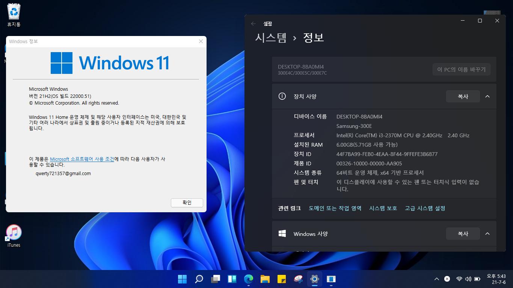Open 시스템 보호 link

click(x=383, y=208)
